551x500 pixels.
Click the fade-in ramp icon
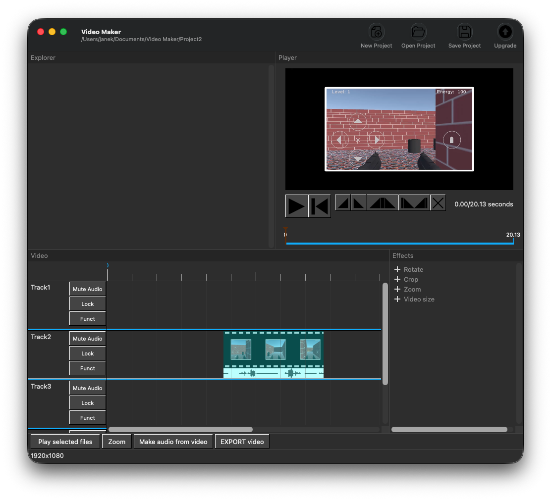343,203
